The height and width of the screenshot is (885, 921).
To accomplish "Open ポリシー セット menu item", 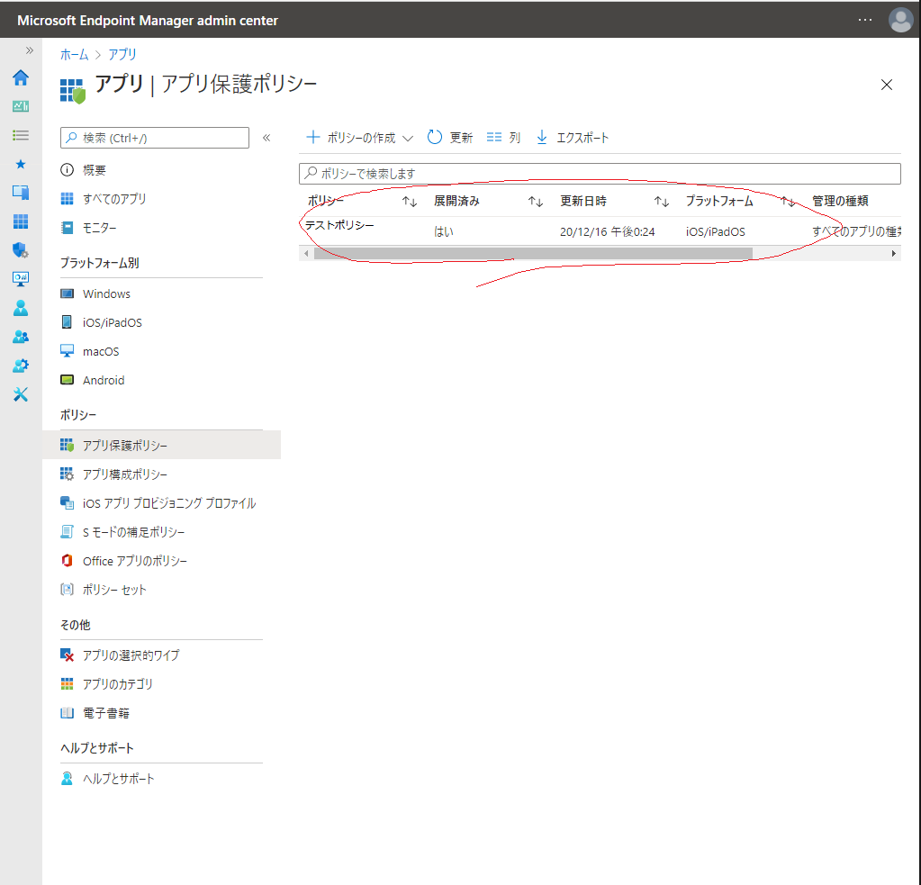I will pyautogui.click(x=104, y=589).
